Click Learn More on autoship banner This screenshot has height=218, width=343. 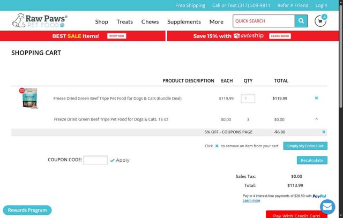280,36
